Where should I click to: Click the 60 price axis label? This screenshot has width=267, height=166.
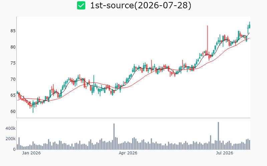pos(13,112)
